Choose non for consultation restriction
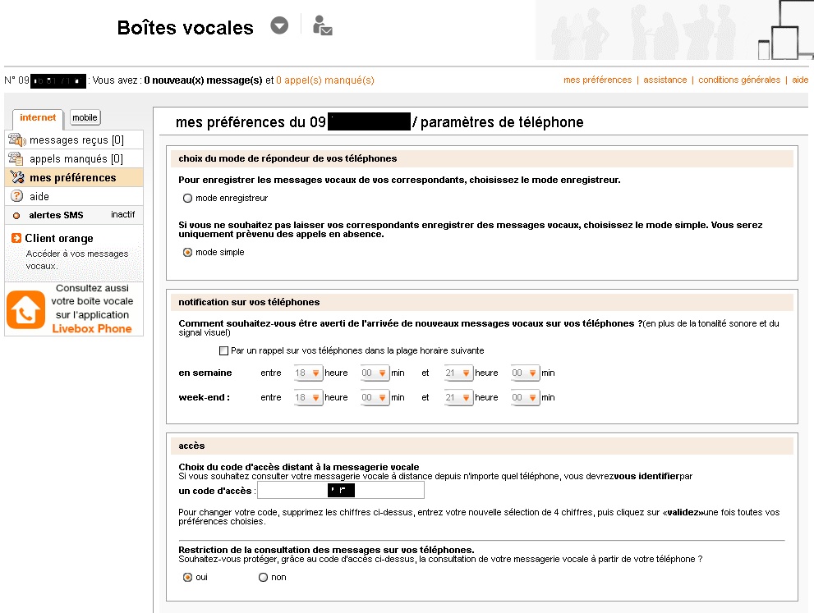The height and width of the screenshot is (613, 814). pos(263,577)
